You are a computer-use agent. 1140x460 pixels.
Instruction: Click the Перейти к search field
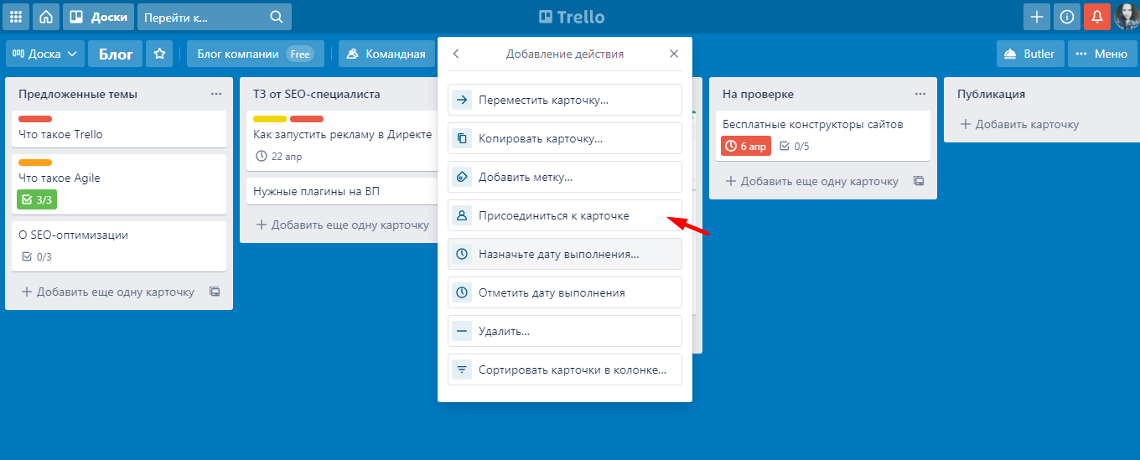point(205,17)
